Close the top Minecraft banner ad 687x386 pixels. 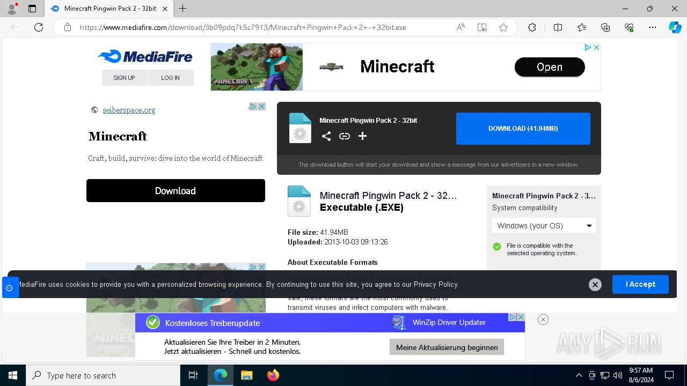point(596,48)
